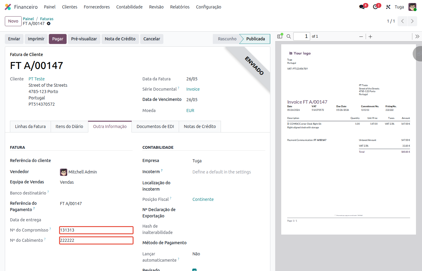Toggle the Revisado checkbox
Screen dimensions: 422x271
[194, 270]
